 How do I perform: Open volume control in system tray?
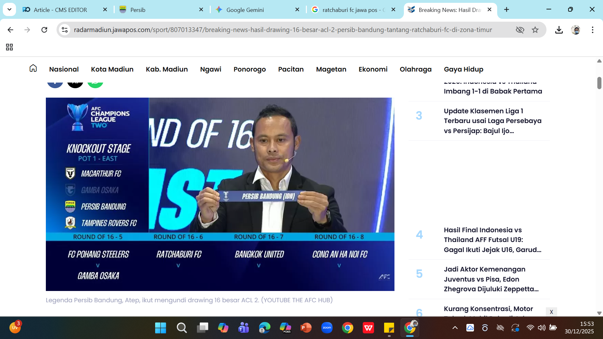[541, 328]
